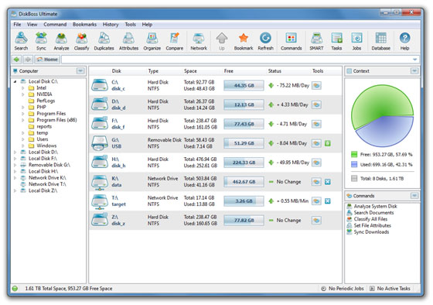The width and height of the screenshot is (433, 305).
Task: Open the address bar history dropdown
Action: pos(414,60)
